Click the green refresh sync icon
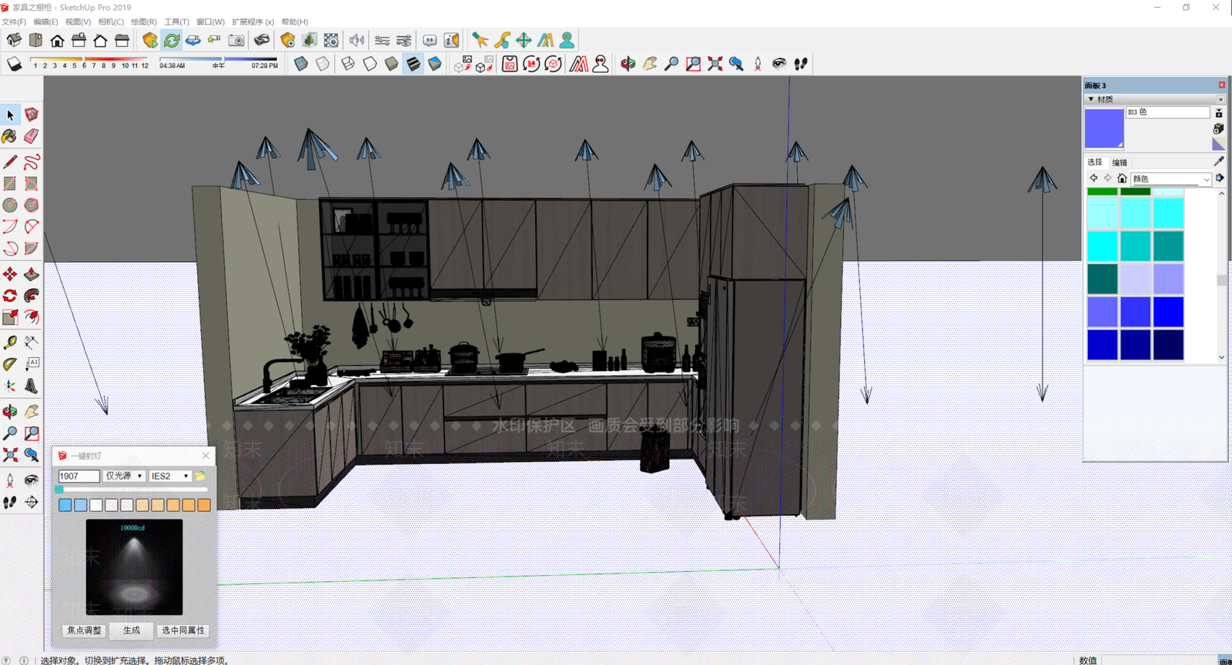Screen dimensions: 1232x665 pyautogui.click(x=172, y=40)
